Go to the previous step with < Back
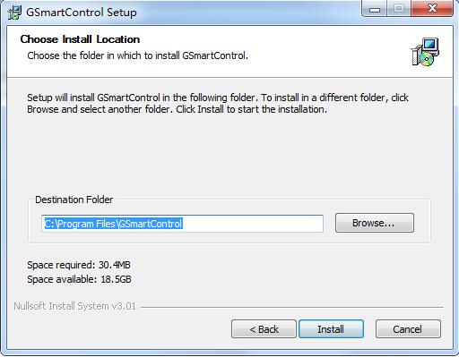The height and width of the screenshot is (357, 459). pyautogui.click(x=264, y=329)
